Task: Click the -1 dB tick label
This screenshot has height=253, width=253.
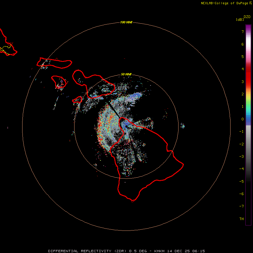Action: click(241, 132)
